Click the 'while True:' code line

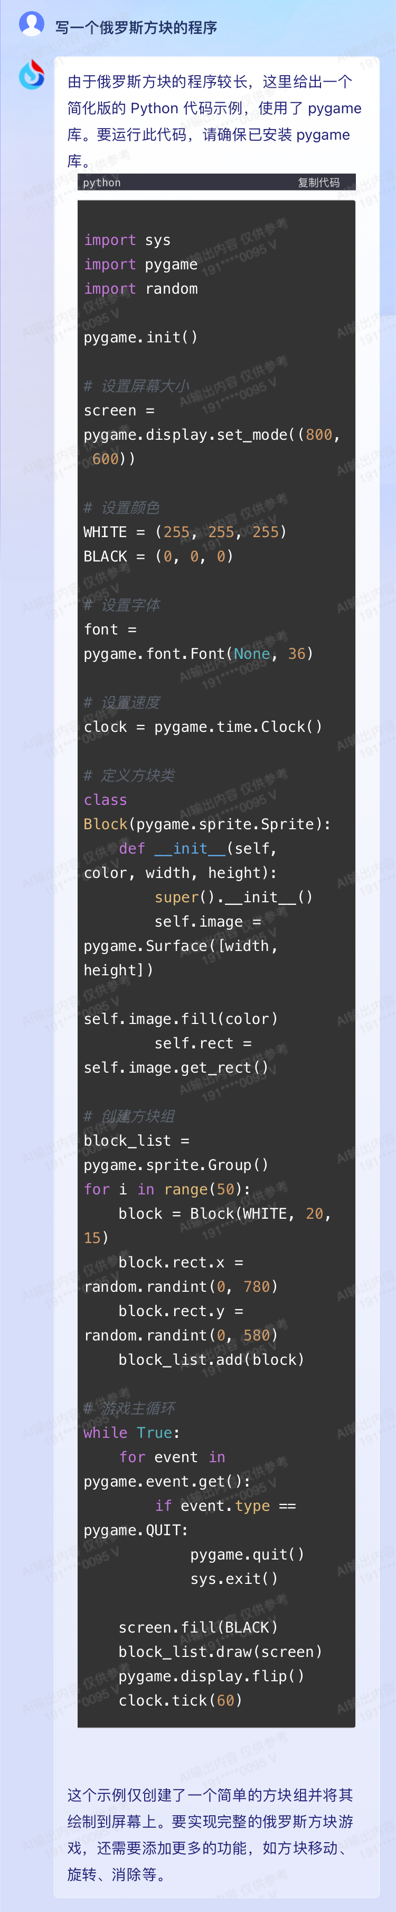(x=132, y=1433)
